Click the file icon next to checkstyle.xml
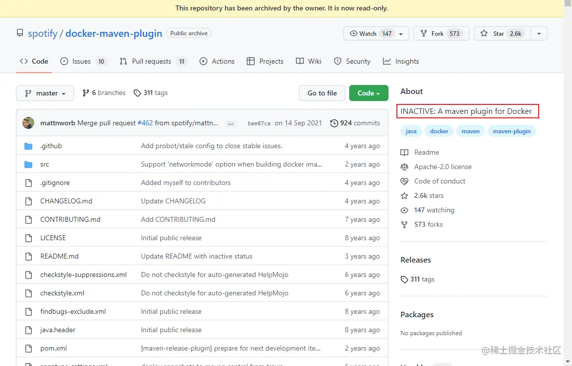Screen dimensions: 572x366 [x=28, y=293]
